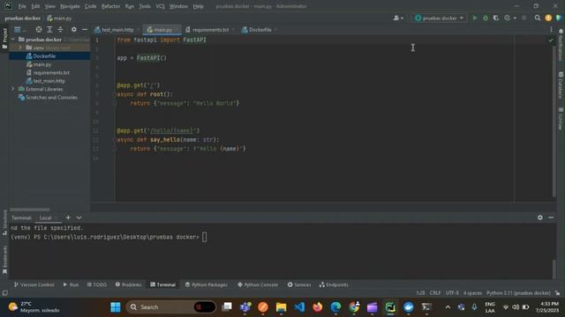Expand the venv folder
565x317 pixels.
(19, 48)
